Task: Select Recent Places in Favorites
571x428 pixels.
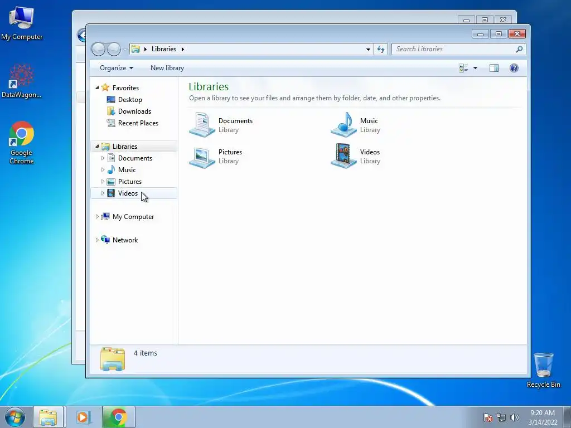Action: pyautogui.click(x=138, y=123)
